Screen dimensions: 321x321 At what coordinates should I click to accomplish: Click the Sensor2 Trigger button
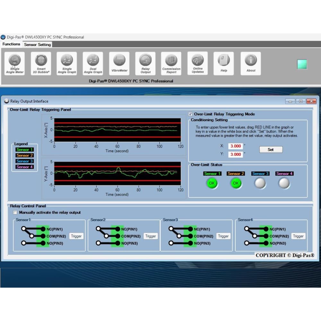pyautogui.click(x=151, y=236)
